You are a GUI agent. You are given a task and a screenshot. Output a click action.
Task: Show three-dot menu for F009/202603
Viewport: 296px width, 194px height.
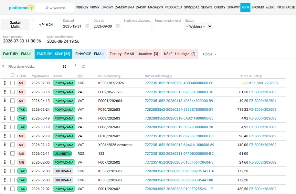[x=5, y=118]
